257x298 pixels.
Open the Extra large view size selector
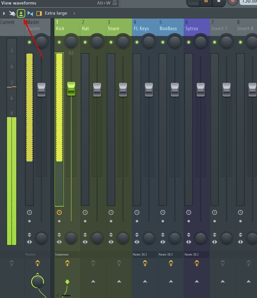(x=56, y=13)
